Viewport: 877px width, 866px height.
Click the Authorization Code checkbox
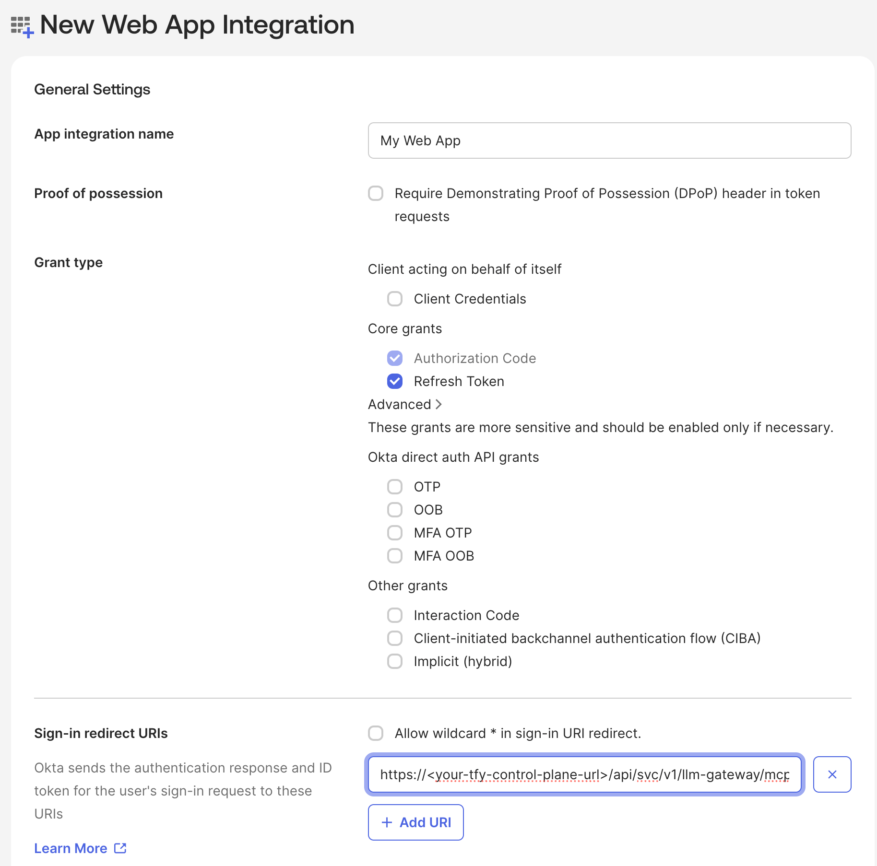(395, 358)
